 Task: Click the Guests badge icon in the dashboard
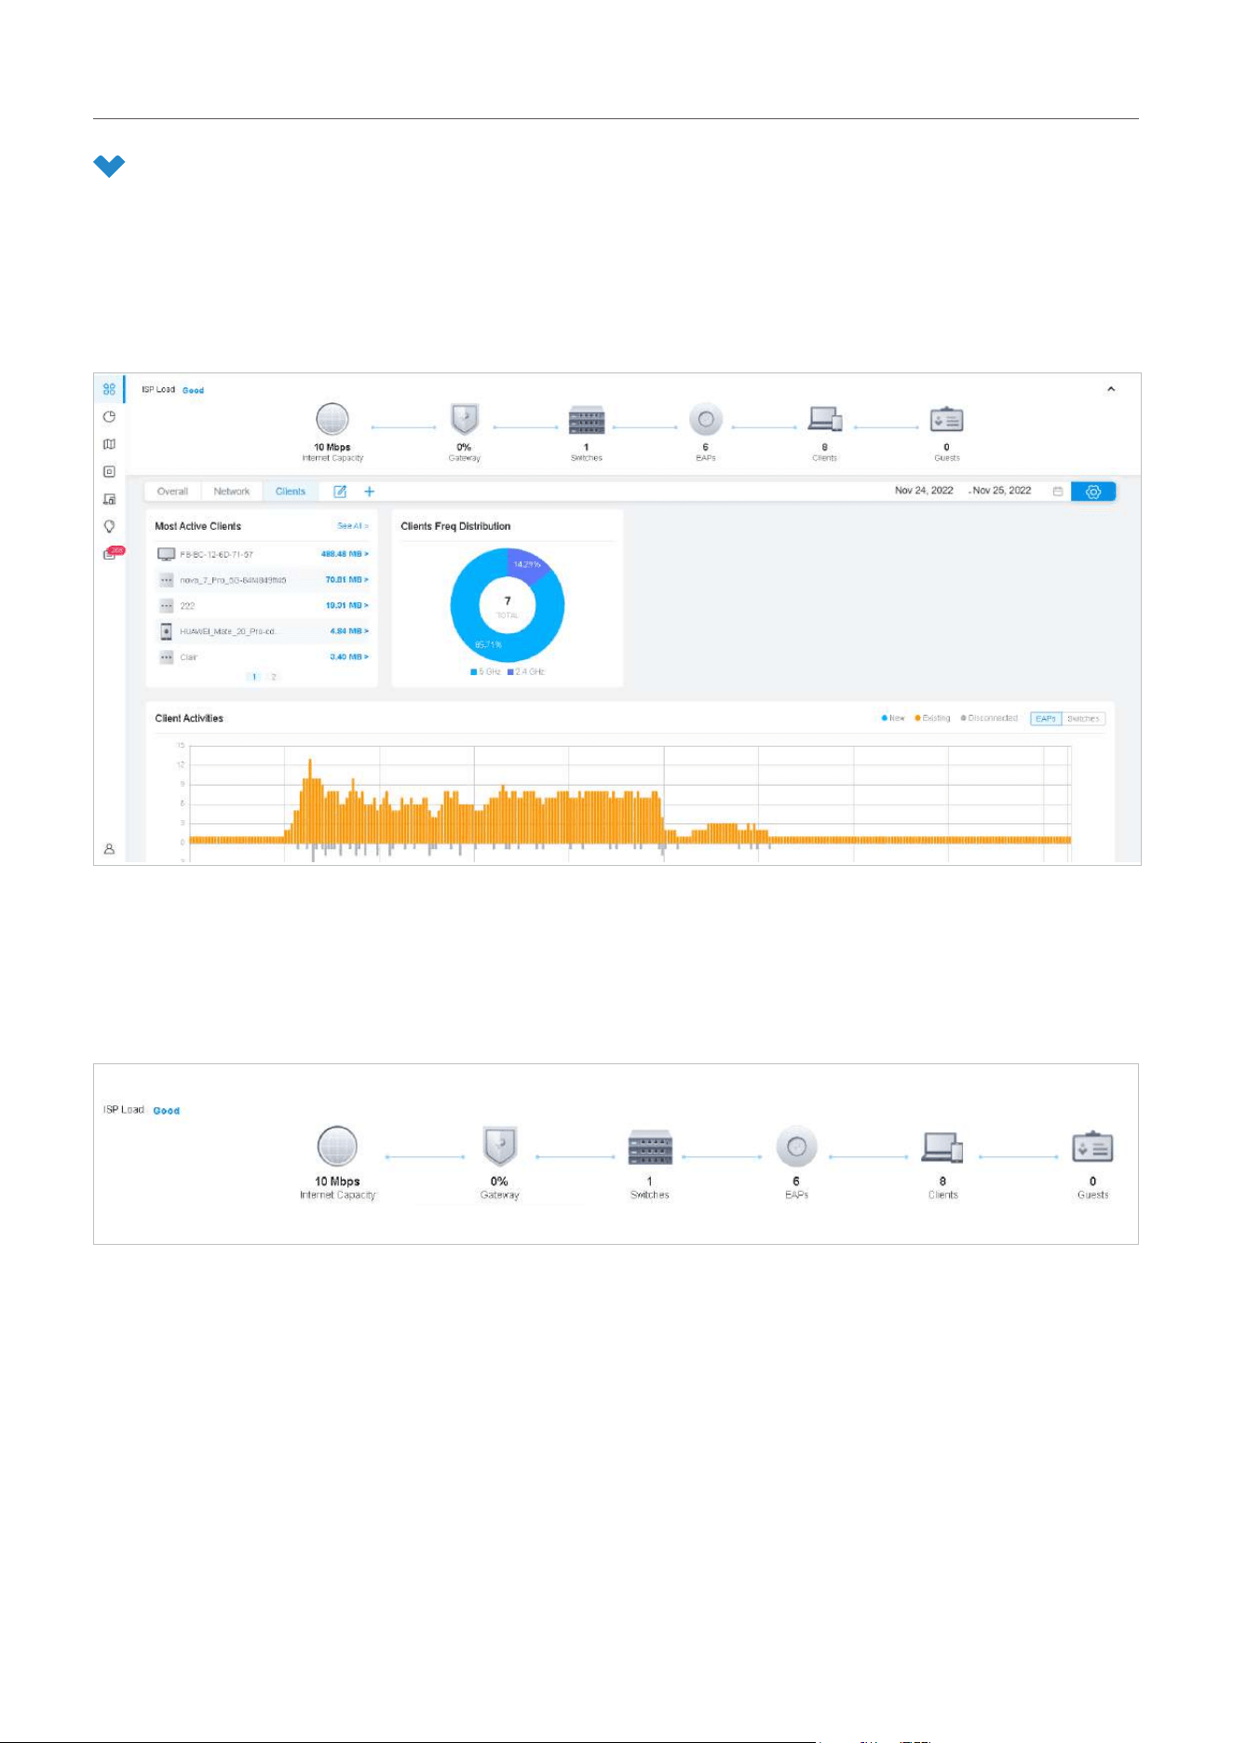(x=946, y=420)
